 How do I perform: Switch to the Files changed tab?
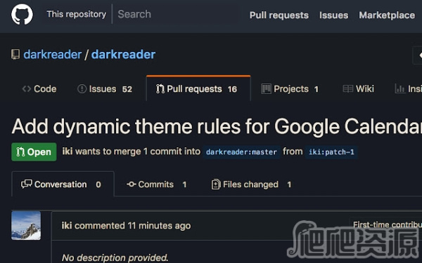(251, 184)
